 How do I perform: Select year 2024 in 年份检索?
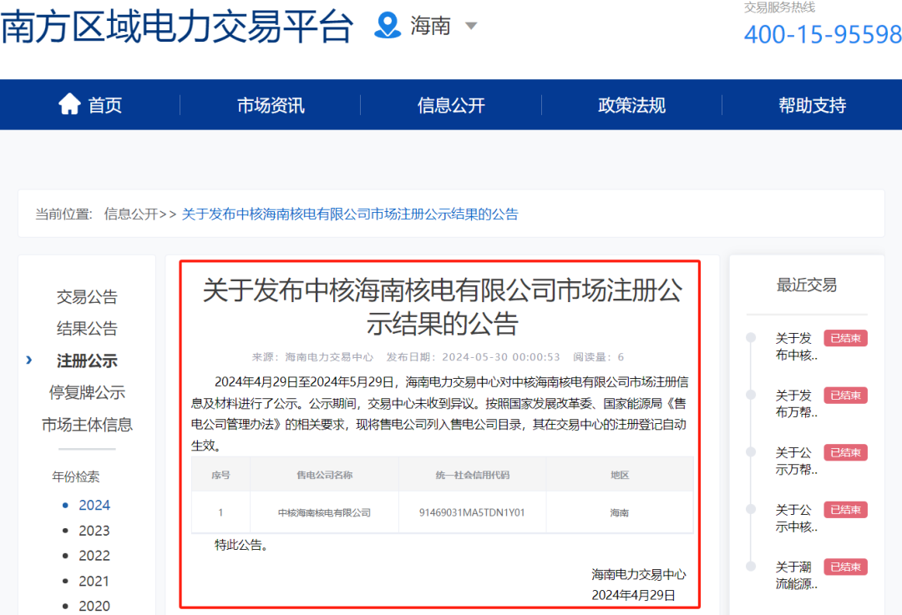(x=94, y=505)
